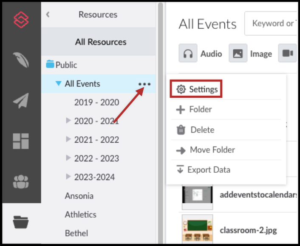Select the Athletics folder
Image resolution: width=300 pixels, height=246 pixels.
coord(81,215)
